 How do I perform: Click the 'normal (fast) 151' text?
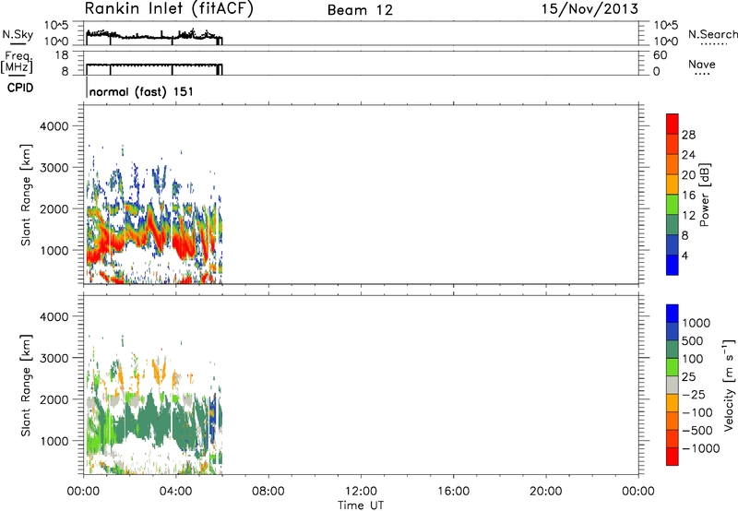pyautogui.click(x=141, y=91)
